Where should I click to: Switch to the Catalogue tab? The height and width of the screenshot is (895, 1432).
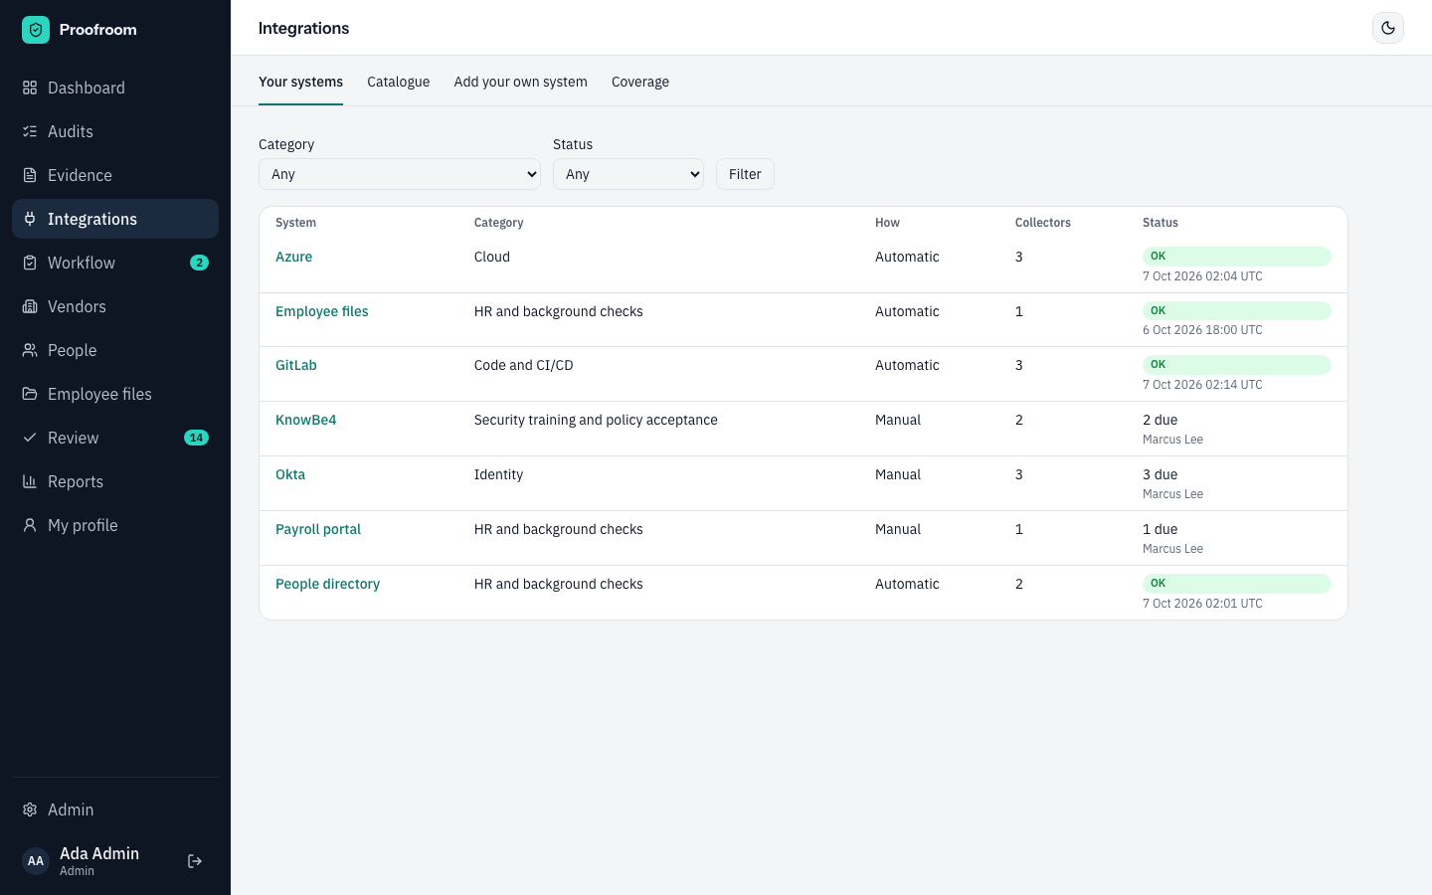[398, 82]
